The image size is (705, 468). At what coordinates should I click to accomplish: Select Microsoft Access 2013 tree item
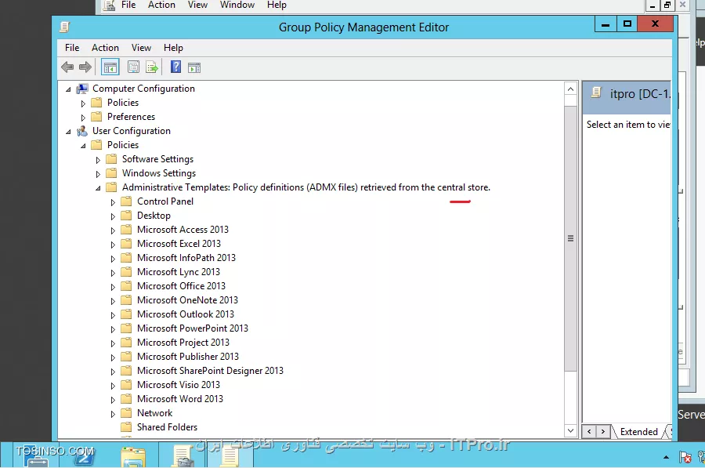point(183,230)
